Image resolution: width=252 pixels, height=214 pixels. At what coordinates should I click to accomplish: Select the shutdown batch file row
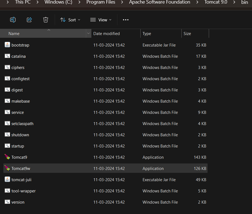[105, 135]
